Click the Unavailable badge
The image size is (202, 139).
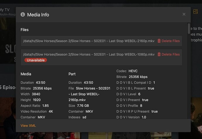pos(36,60)
